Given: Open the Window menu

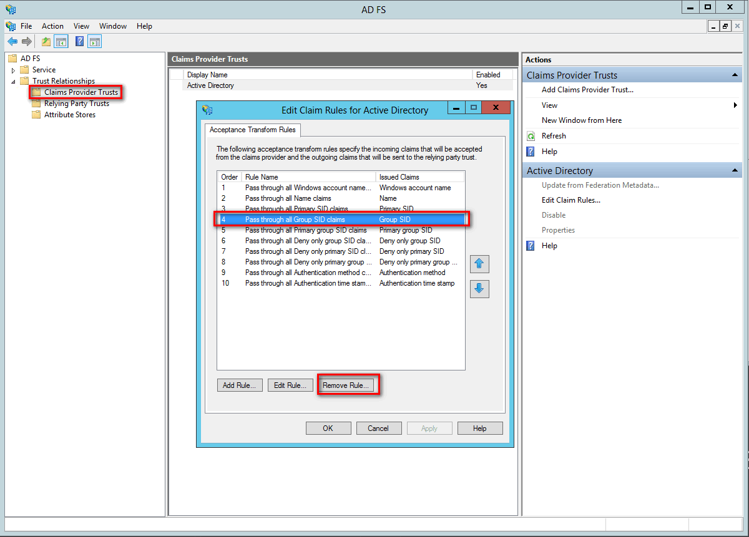Looking at the screenshot, I should pyautogui.click(x=113, y=26).
